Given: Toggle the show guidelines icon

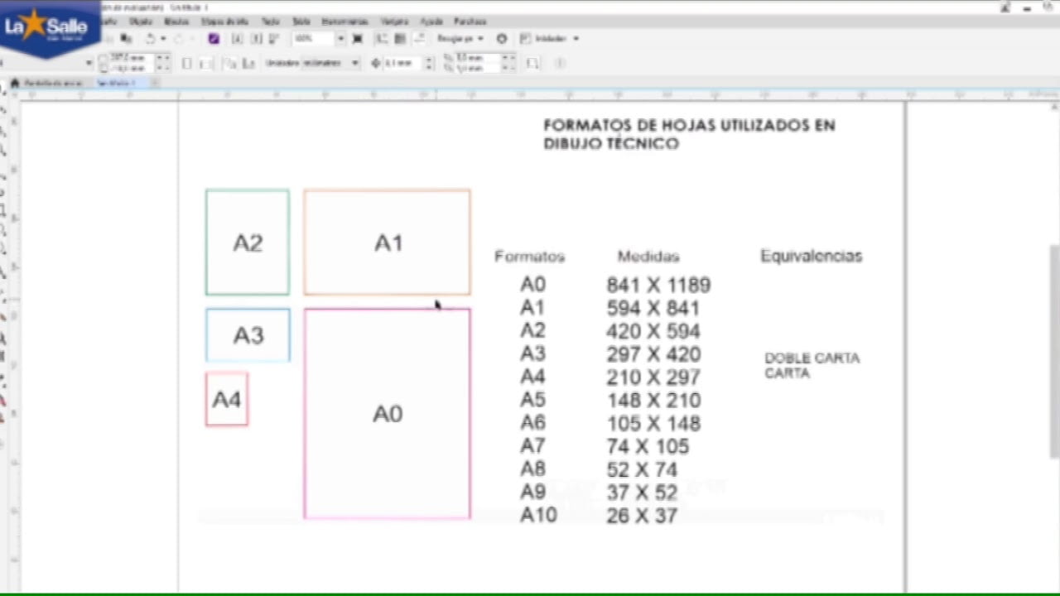Looking at the screenshot, I should (419, 39).
